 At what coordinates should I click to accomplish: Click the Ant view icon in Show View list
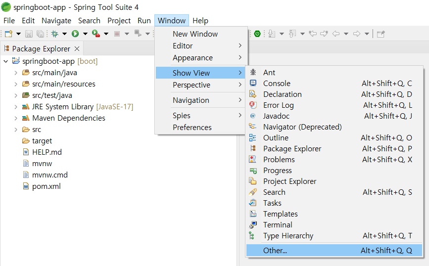tap(253, 72)
